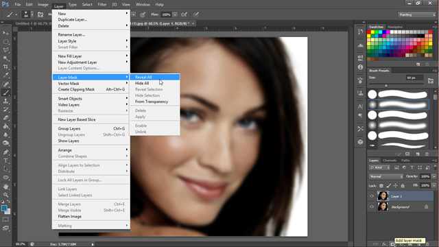Choose Reveal All from Layer Mask submenu
The height and width of the screenshot is (247, 439).
tap(155, 77)
